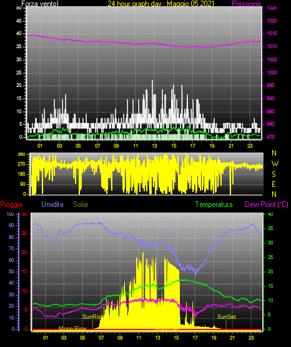Click the '1015' pressure axis value
Image resolution: width=291 pixels, height=347 pixels.
(272, 33)
